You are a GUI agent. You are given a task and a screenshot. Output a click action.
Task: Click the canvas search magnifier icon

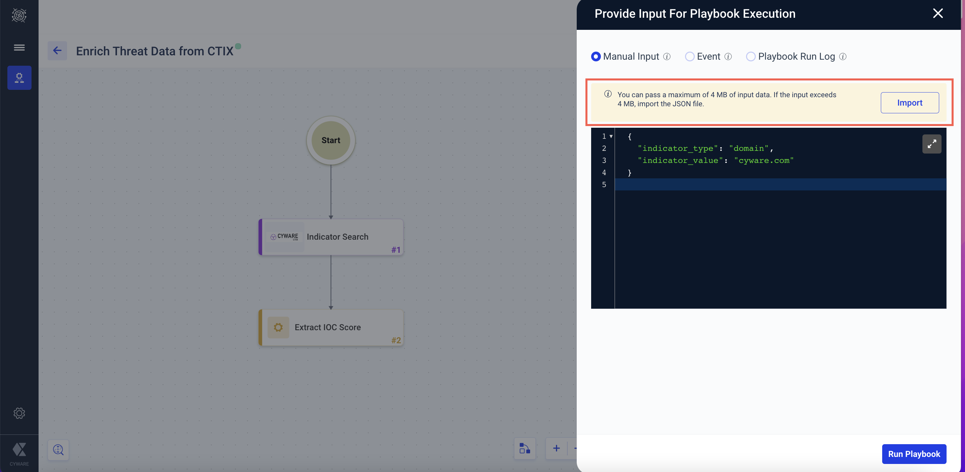58,450
